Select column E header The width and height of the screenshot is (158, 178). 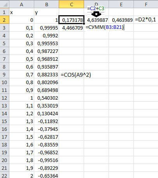coord(121,4)
